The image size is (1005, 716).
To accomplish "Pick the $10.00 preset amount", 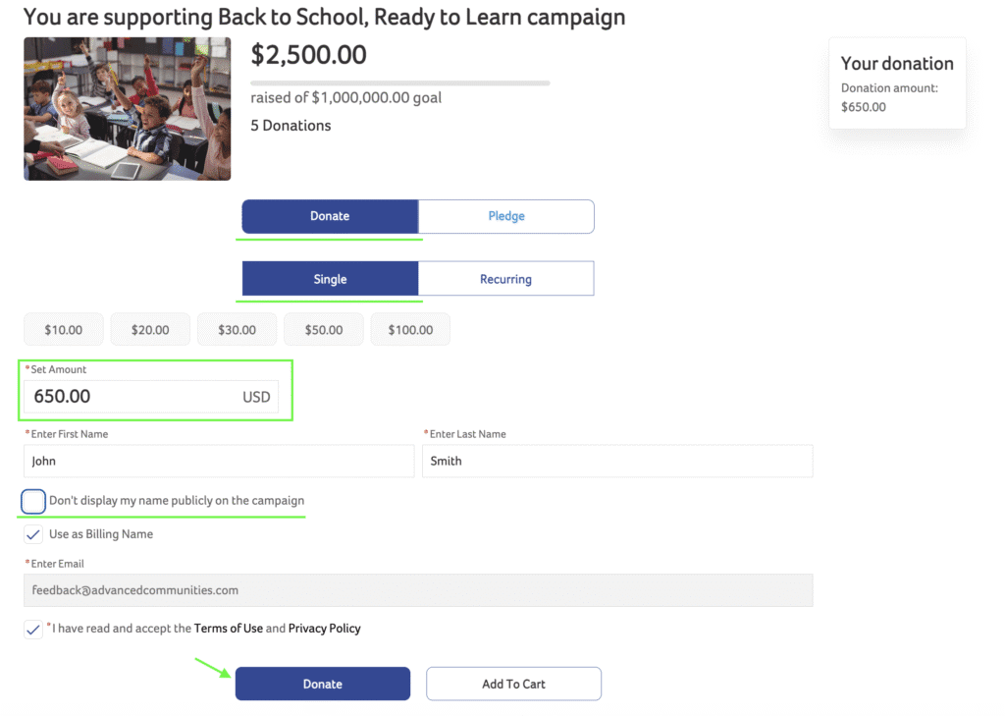I will pyautogui.click(x=64, y=330).
